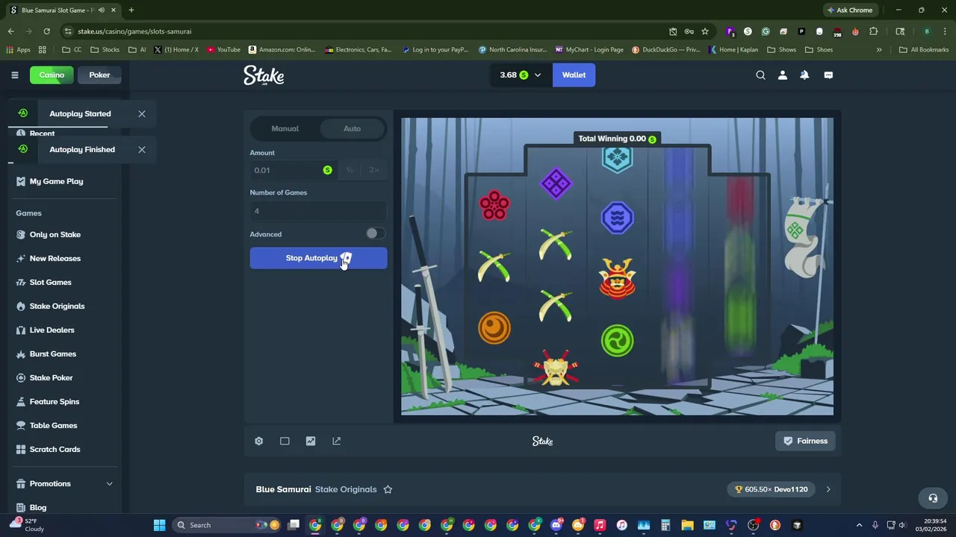This screenshot has width=956, height=537.
Task: Open the notifications bell icon
Action: point(804,75)
